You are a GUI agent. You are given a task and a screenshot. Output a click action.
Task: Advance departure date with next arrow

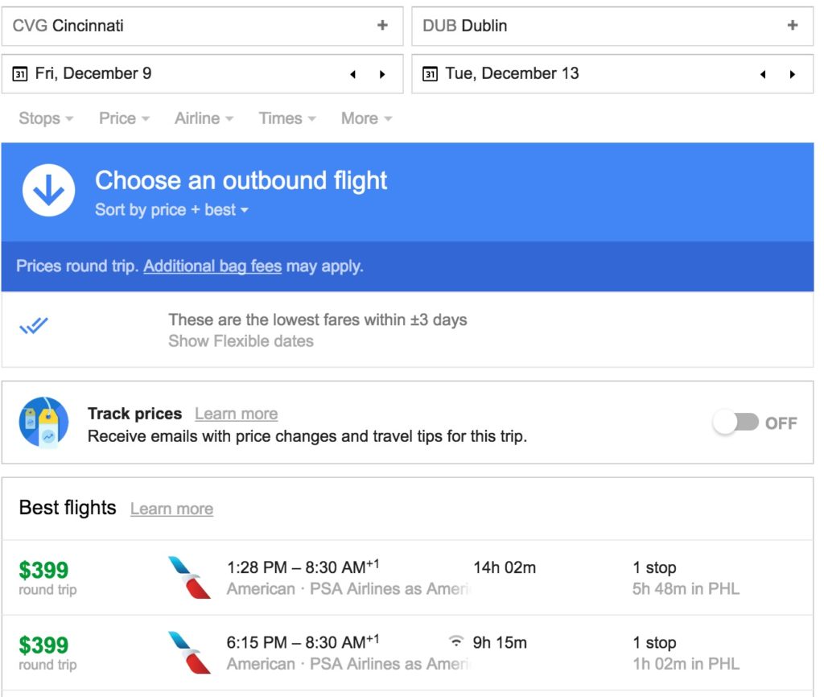pos(382,74)
